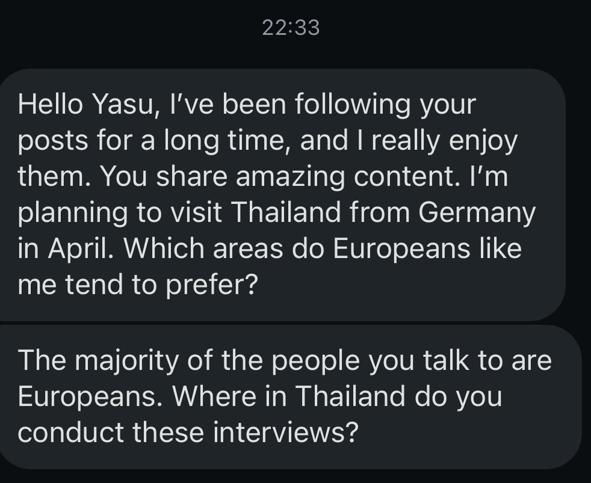Click the word 'following' in the first message
Viewport: 591px width, 483px height.
click(x=352, y=105)
